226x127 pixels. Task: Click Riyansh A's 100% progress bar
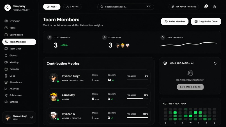click(137, 118)
